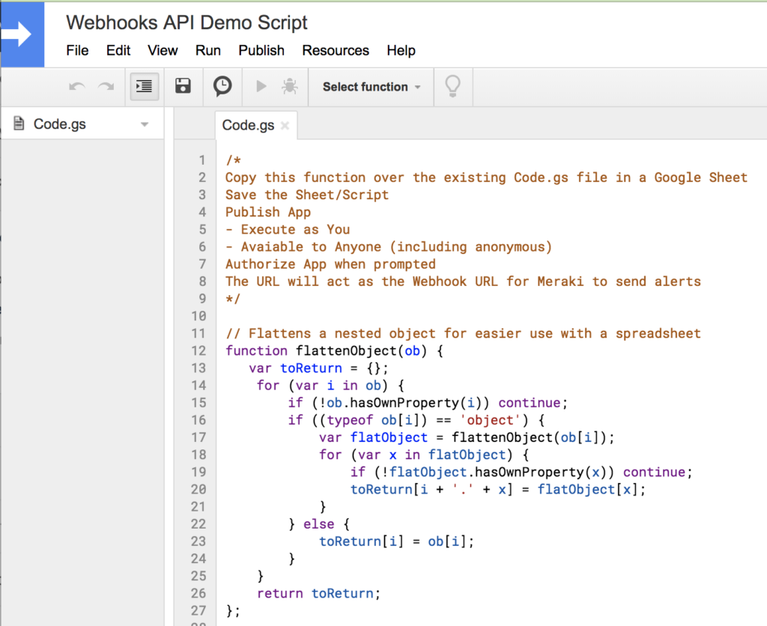This screenshot has height=626, width=767.
Task: Run the script with the play icon
Action: click(x=263, y=86)
